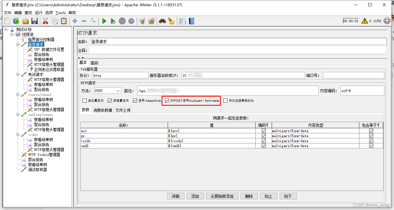394x210 pixels.
Task: Open the Function Helper list icon
Action: 182,21
